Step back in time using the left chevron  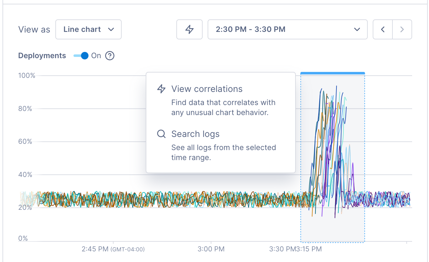(x=382, y=29)
